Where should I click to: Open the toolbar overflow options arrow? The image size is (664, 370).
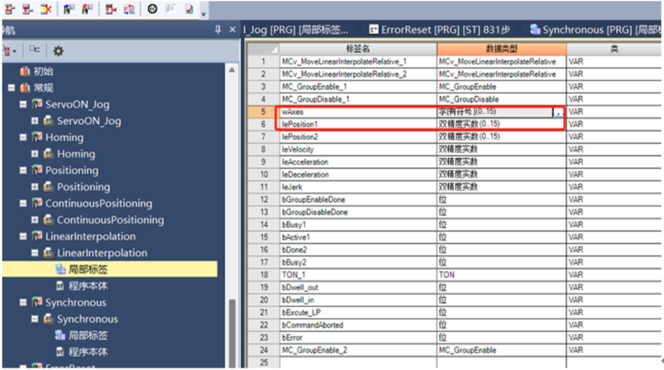coord(204,14)
